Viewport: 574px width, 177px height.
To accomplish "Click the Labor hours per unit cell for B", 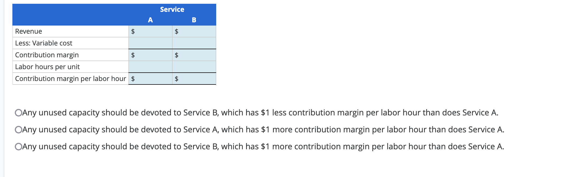I will 194,67.
